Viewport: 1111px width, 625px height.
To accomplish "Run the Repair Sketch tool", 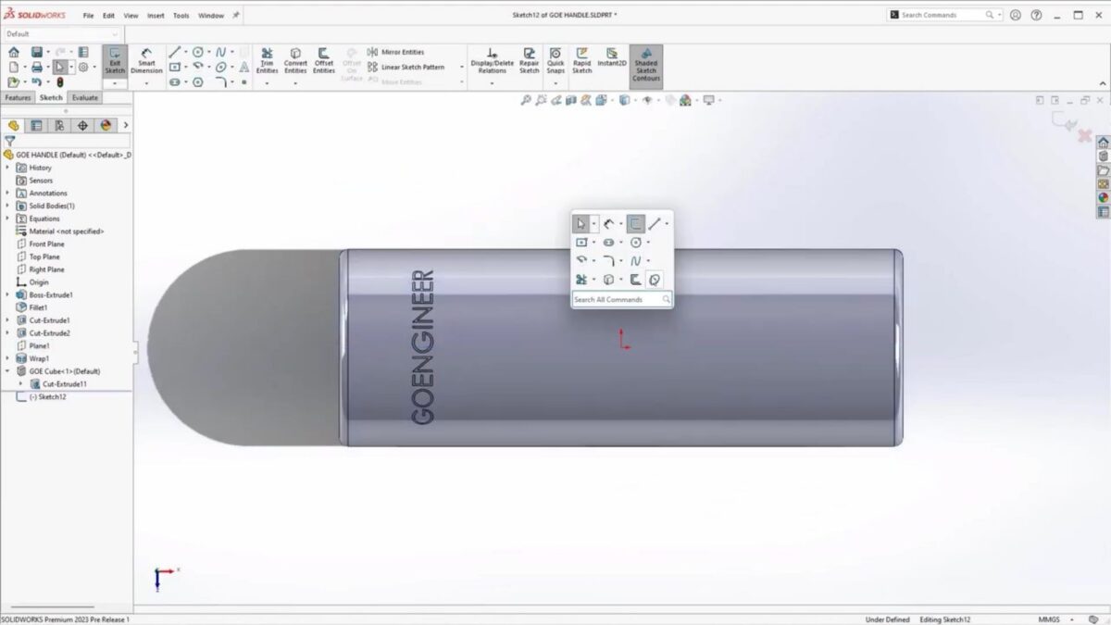I will (x=529, y=61).
